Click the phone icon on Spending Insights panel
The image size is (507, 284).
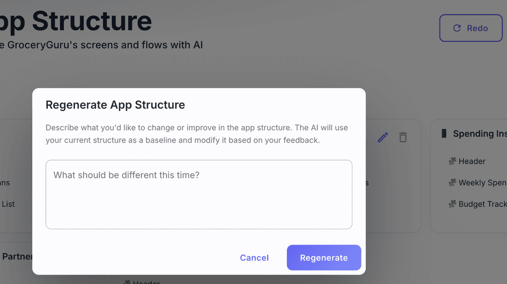(444, 133)
